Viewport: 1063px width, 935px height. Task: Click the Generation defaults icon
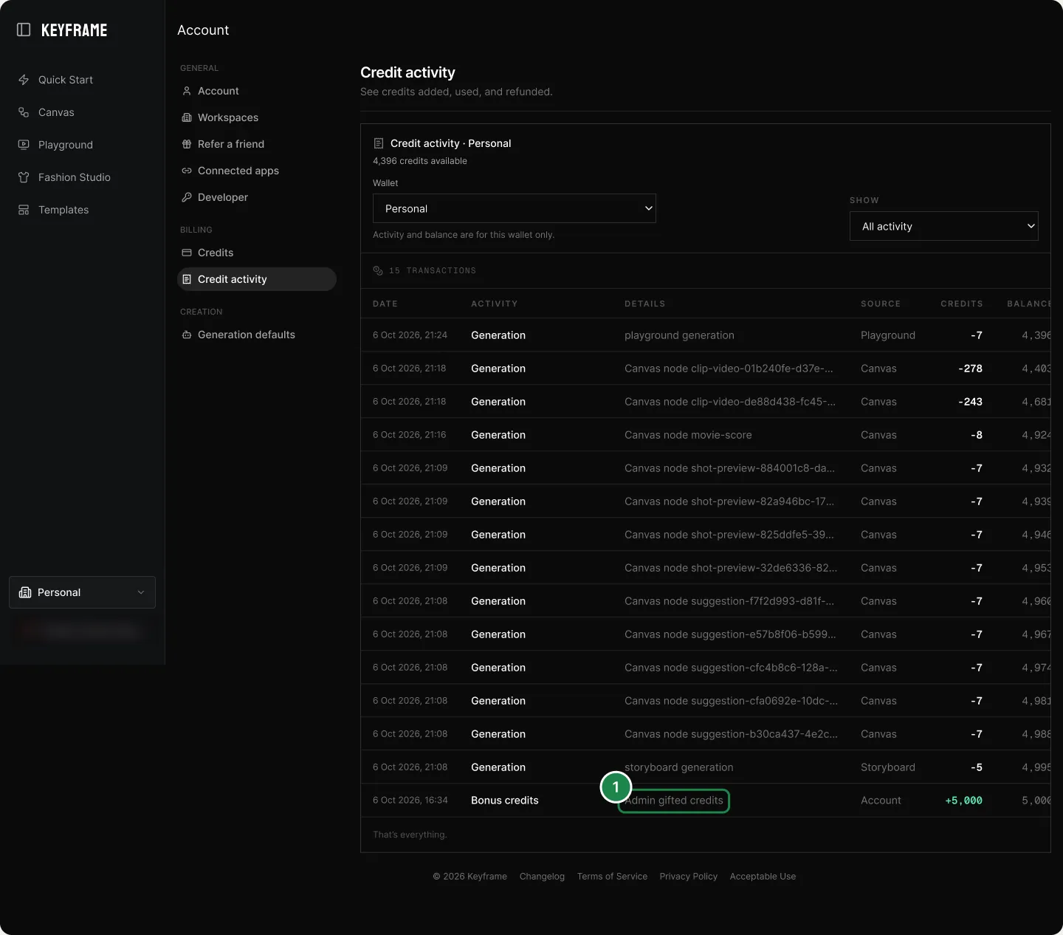187,335
